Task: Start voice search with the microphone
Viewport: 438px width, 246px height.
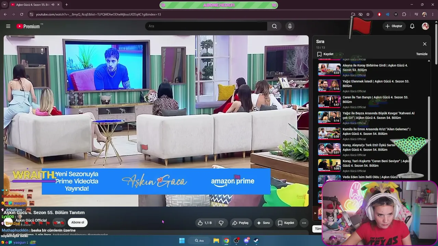Action: tap(290, 26)
